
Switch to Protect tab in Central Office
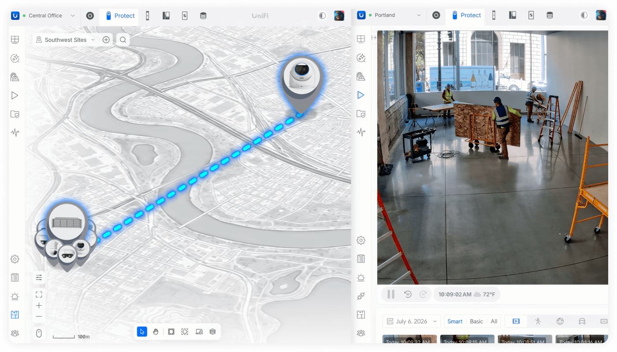(x=120, y=16)
